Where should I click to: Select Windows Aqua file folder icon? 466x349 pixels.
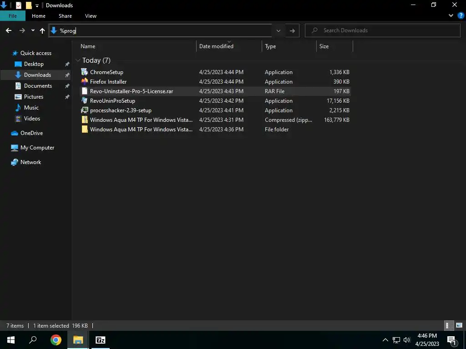85,129
